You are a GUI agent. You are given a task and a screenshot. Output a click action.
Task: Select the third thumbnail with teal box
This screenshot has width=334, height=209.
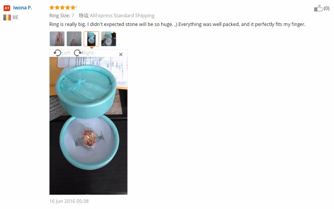pyautogui.click(x=92, y=39)
